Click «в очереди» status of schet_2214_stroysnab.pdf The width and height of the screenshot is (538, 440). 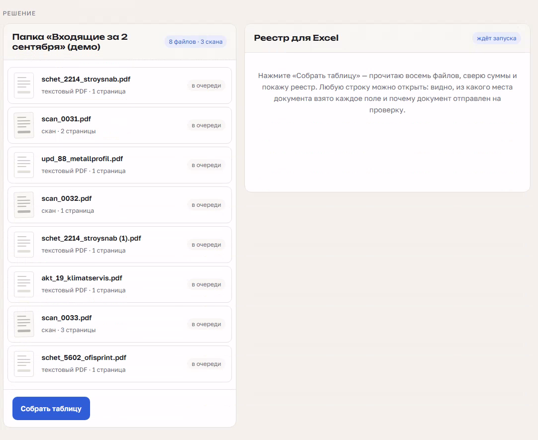206,86
